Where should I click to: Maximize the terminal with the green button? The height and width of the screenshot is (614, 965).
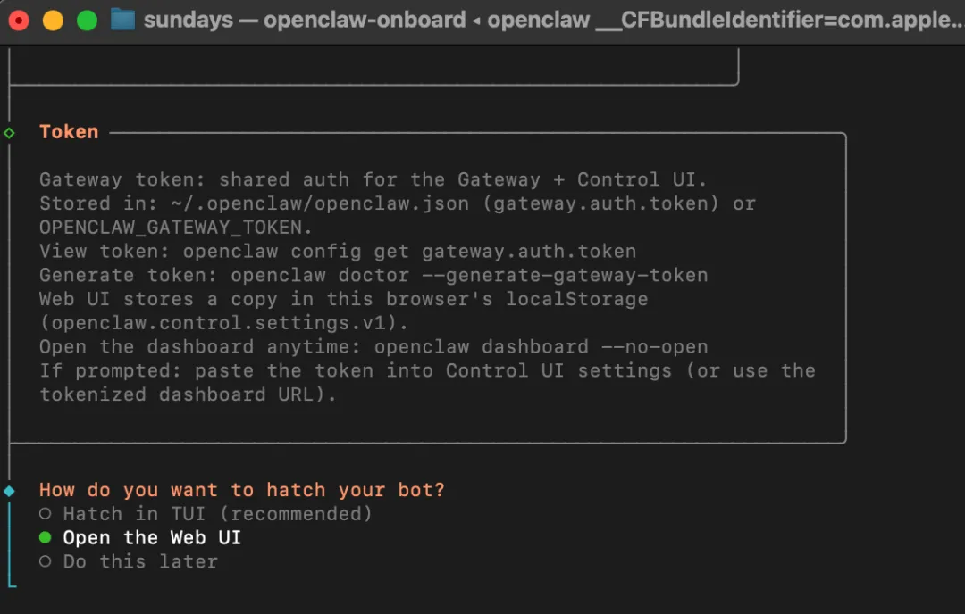[87, 20]
